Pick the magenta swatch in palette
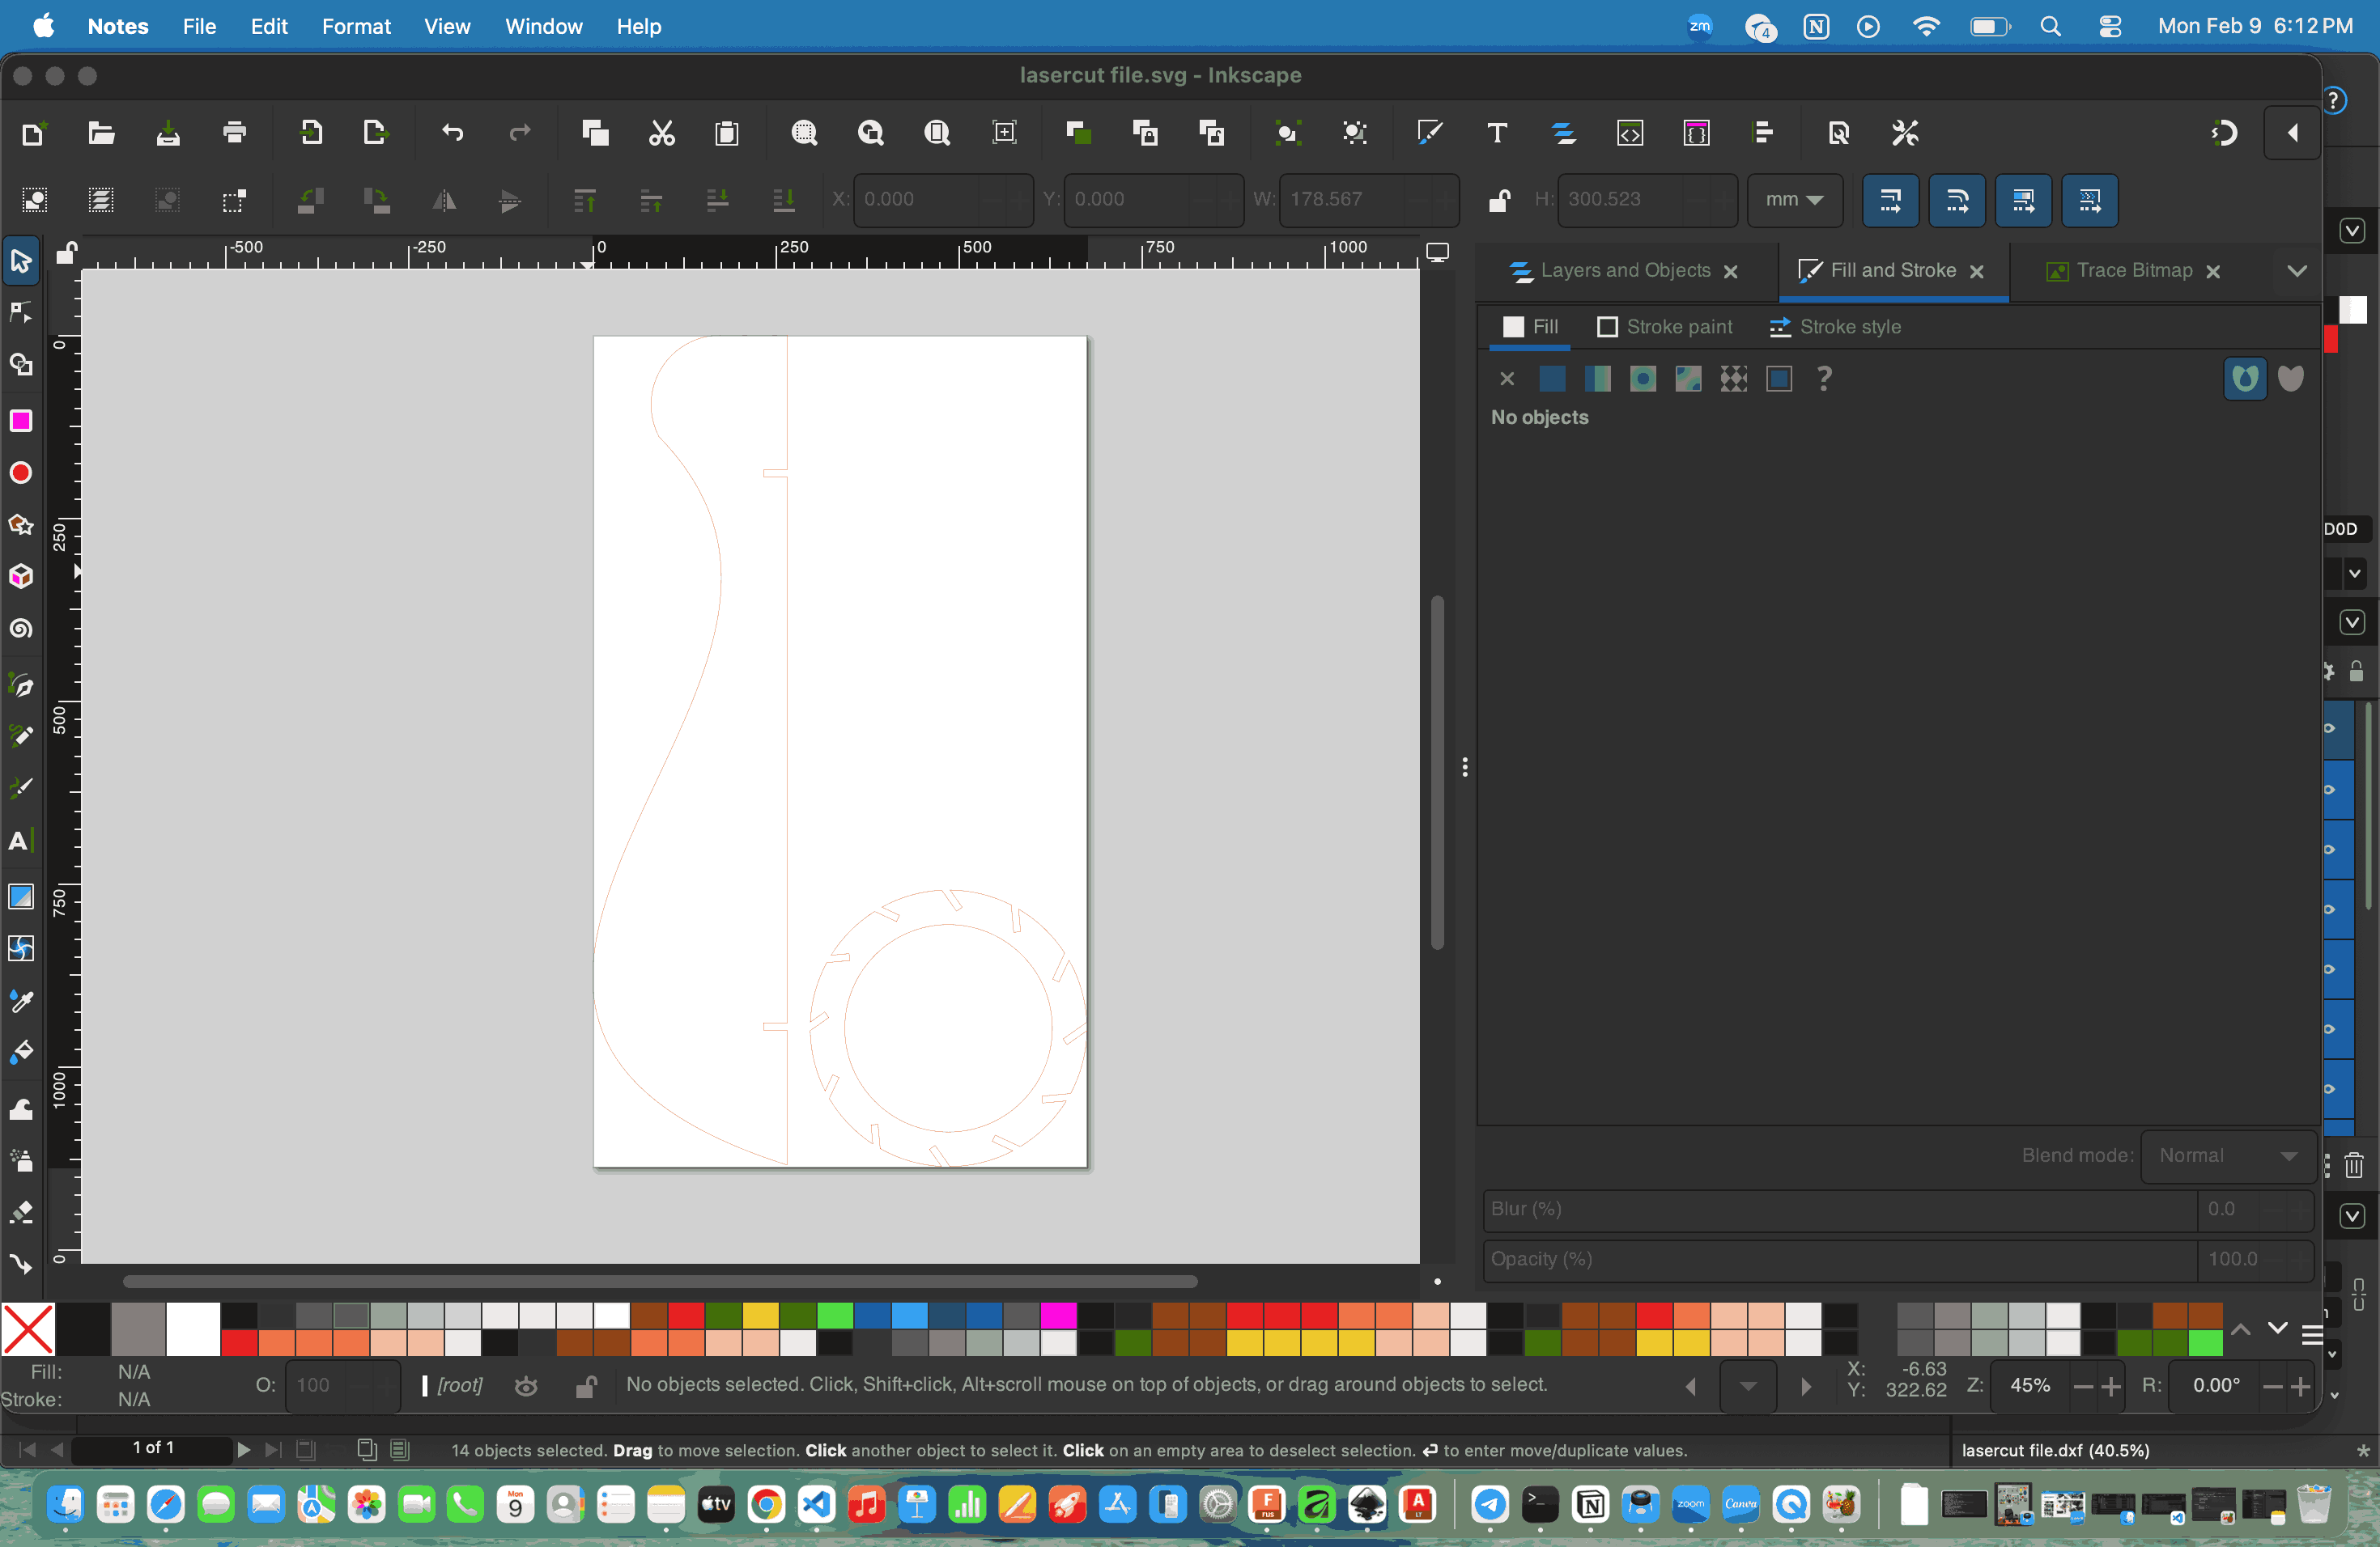Screen dimensions: 2380x1547 click(1057, 1315)
